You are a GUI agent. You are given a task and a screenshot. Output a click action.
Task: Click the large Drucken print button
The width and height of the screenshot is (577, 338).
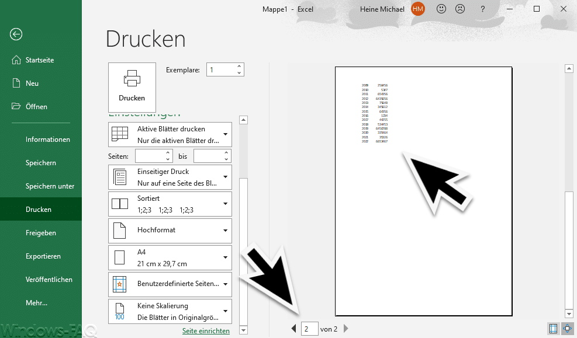point(132,87)
